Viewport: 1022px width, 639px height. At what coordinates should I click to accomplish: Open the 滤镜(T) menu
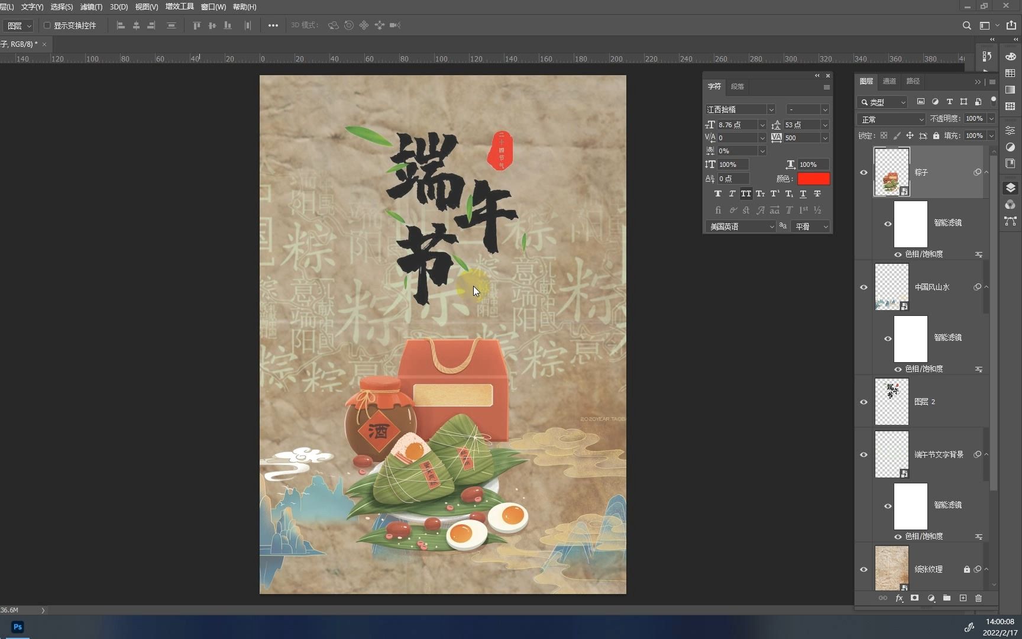click(x=91, y=7)
